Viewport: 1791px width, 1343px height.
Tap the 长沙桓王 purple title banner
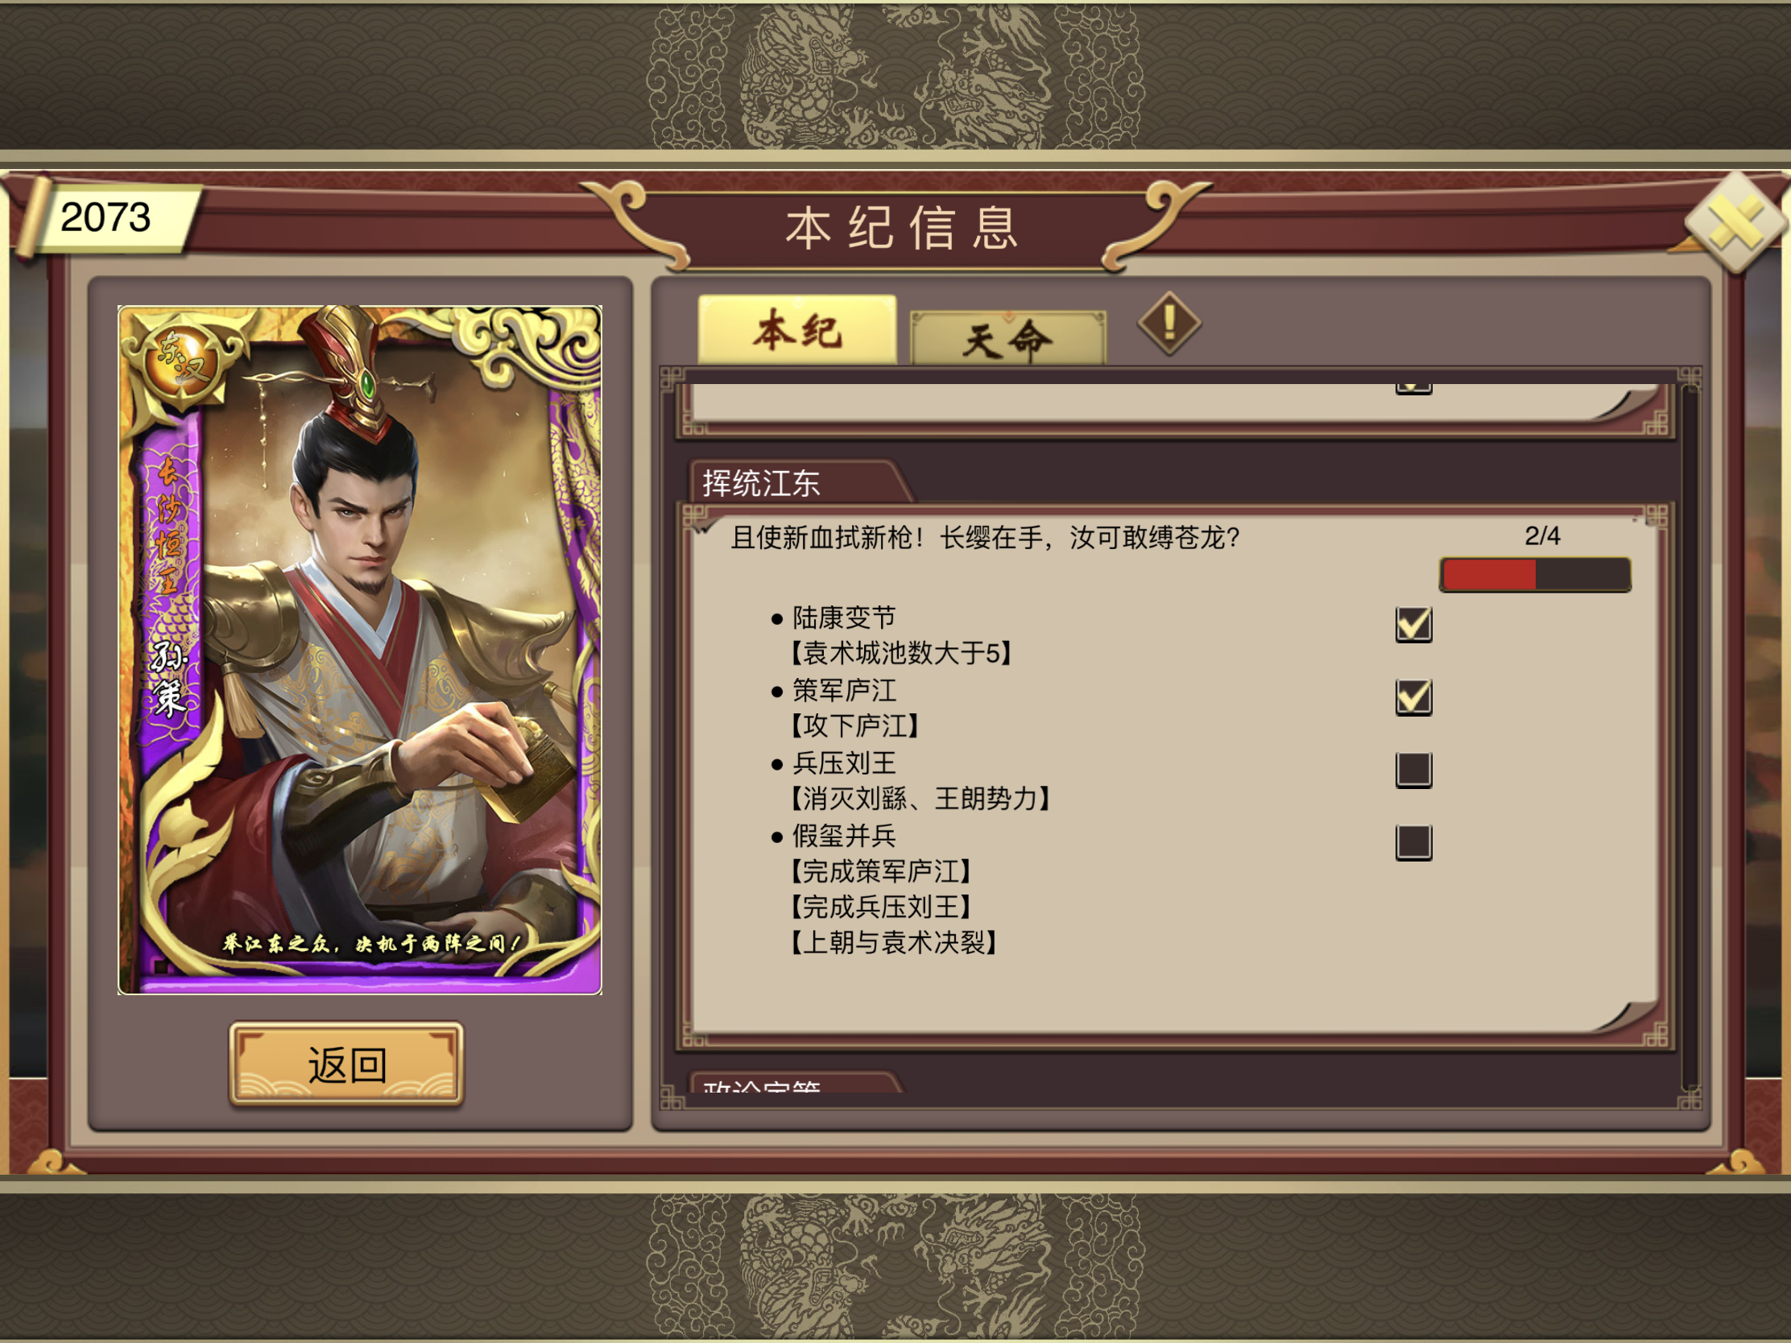click(168, 528)
